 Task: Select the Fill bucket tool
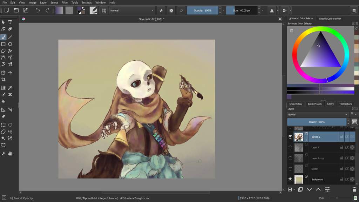4,101
